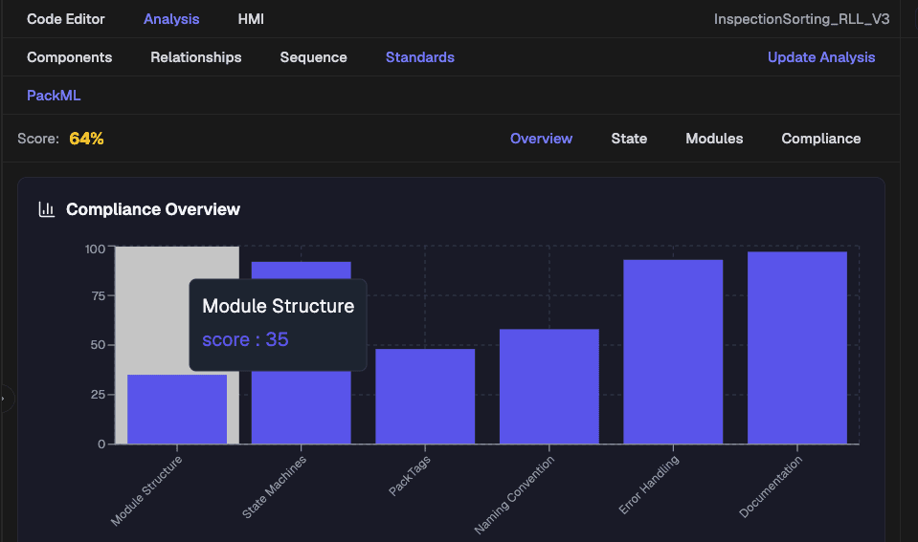Click the State Machines axis label

coord(274,488)
